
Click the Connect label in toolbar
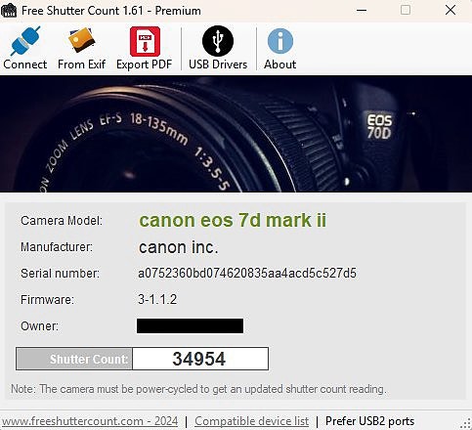click(25, 64)
